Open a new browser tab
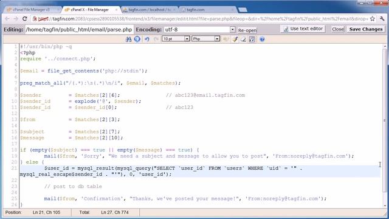389x219 pixels. click(243, 10)
